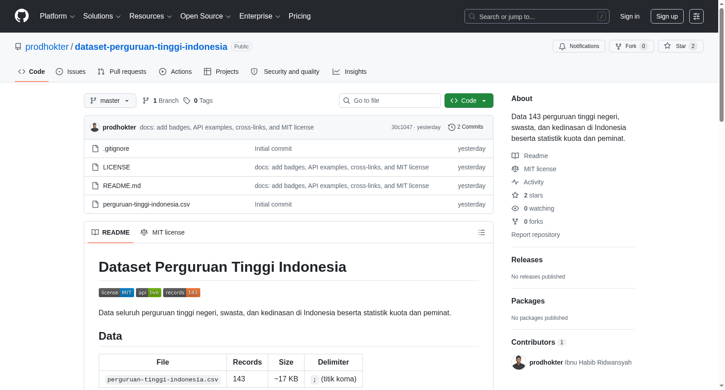Switch to the Actions tab

pyautogui.click(x=175, y=72)
